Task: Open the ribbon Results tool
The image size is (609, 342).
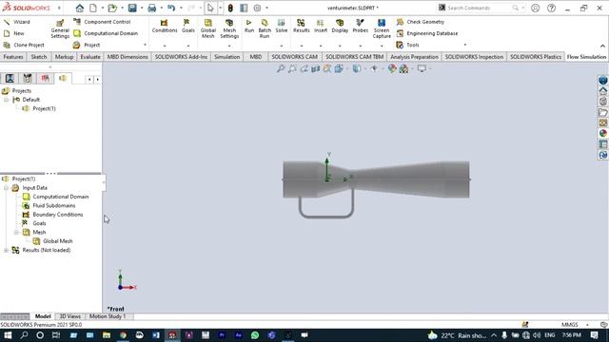Action: 301,27
